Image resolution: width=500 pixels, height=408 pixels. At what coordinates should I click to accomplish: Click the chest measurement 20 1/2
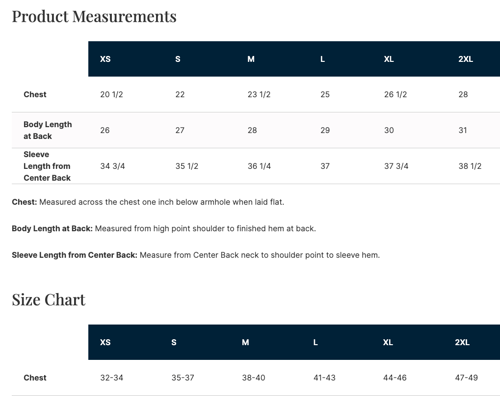pyautogui.click(x=111, y=94)
